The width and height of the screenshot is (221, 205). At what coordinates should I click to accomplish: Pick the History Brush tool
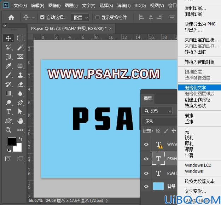(8, 84)
